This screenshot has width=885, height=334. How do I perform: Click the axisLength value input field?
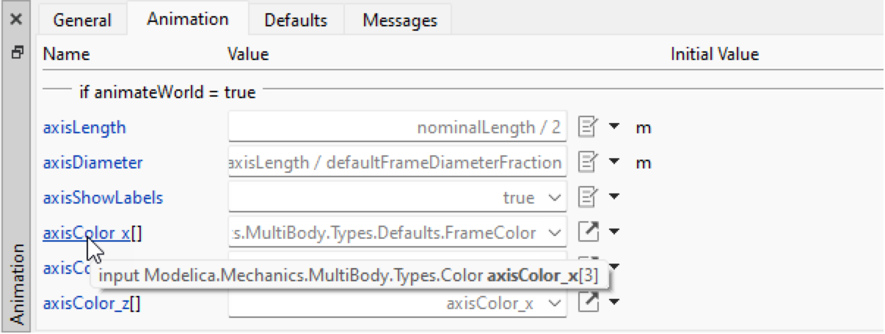pos(397,128)
